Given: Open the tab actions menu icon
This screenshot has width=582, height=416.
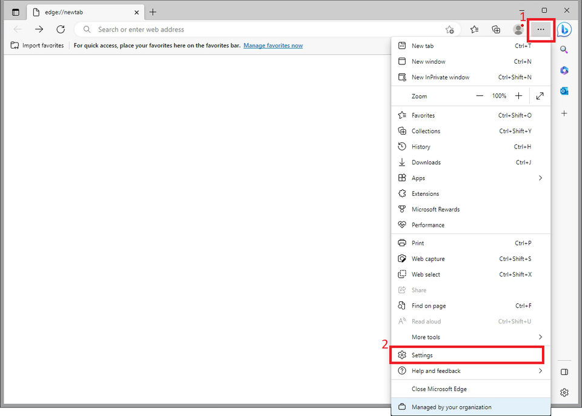Looking at the screenshot, I should click(16, 12).
